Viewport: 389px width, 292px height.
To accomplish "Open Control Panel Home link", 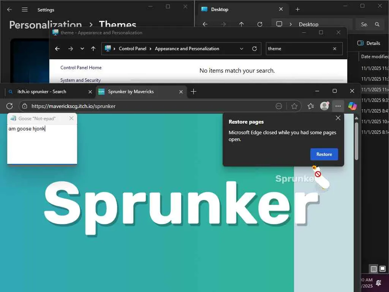I will [81, 68].
